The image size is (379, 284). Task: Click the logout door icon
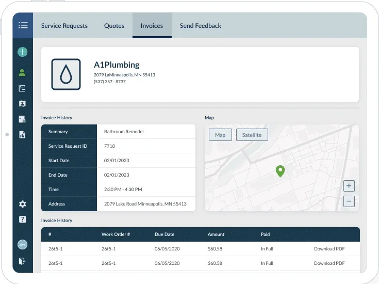coord(22,261)
